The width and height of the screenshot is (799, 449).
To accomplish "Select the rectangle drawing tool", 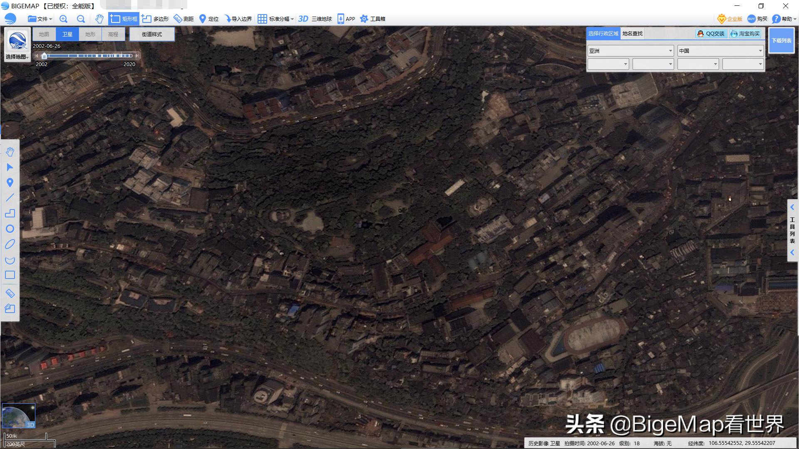I will 10,275.
